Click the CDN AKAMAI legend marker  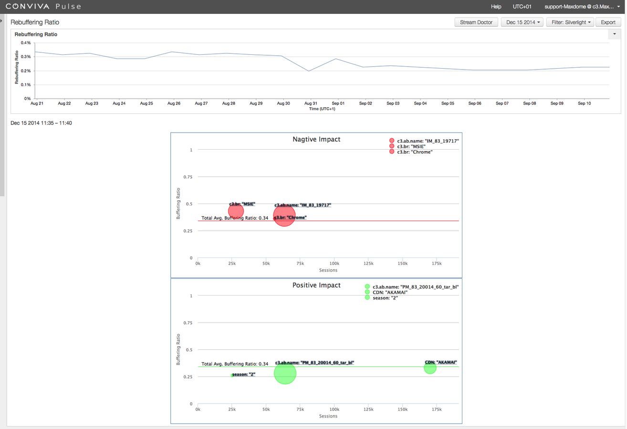tap(367, 292)
